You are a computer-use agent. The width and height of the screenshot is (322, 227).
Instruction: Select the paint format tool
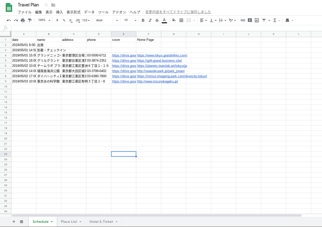[30, 20]
